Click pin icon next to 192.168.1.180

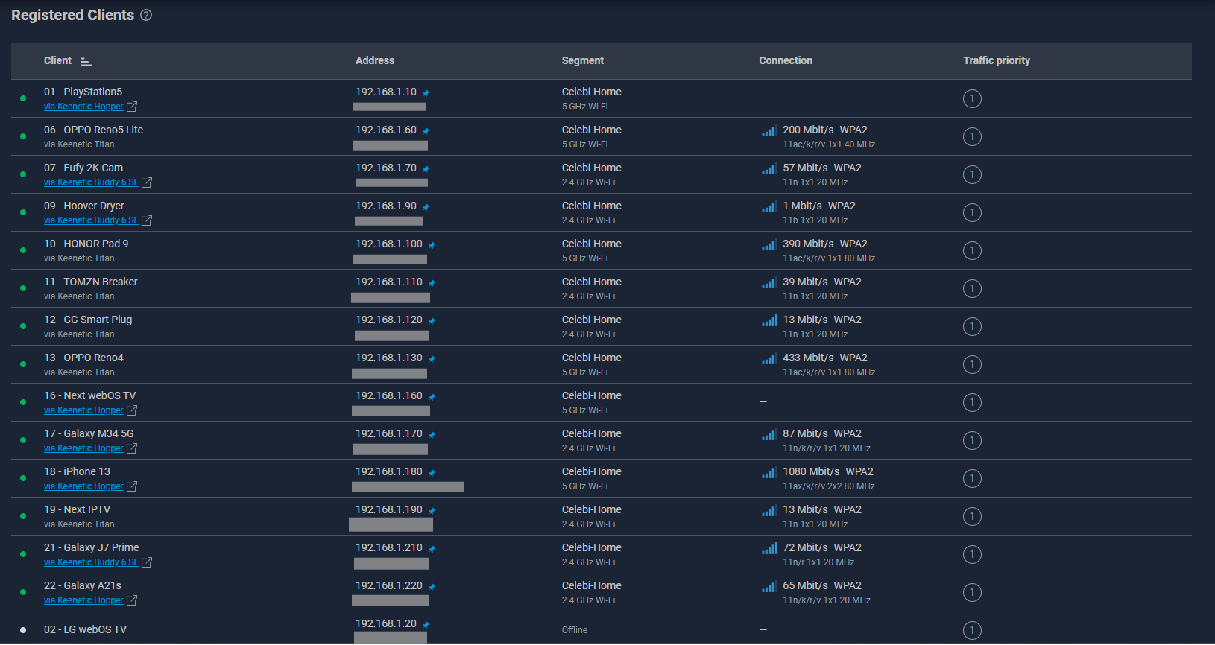point(432,473)
